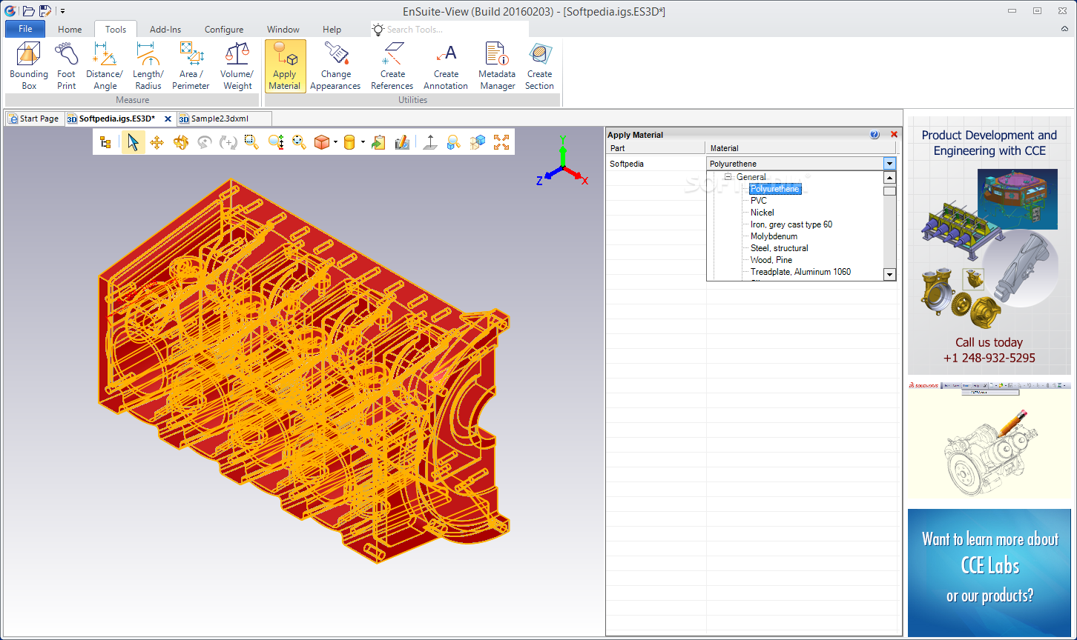Toggle the Apply Material utility
Screen dimensions: 1077x640
click(x=285, y=66)
